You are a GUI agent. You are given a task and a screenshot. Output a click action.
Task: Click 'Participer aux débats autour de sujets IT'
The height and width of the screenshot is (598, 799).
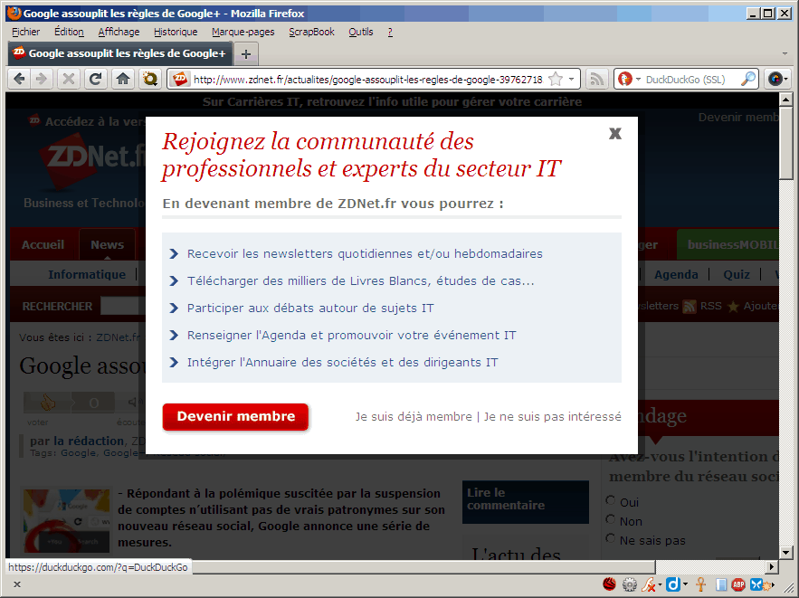pyautogui.click(x=310, y=308)
